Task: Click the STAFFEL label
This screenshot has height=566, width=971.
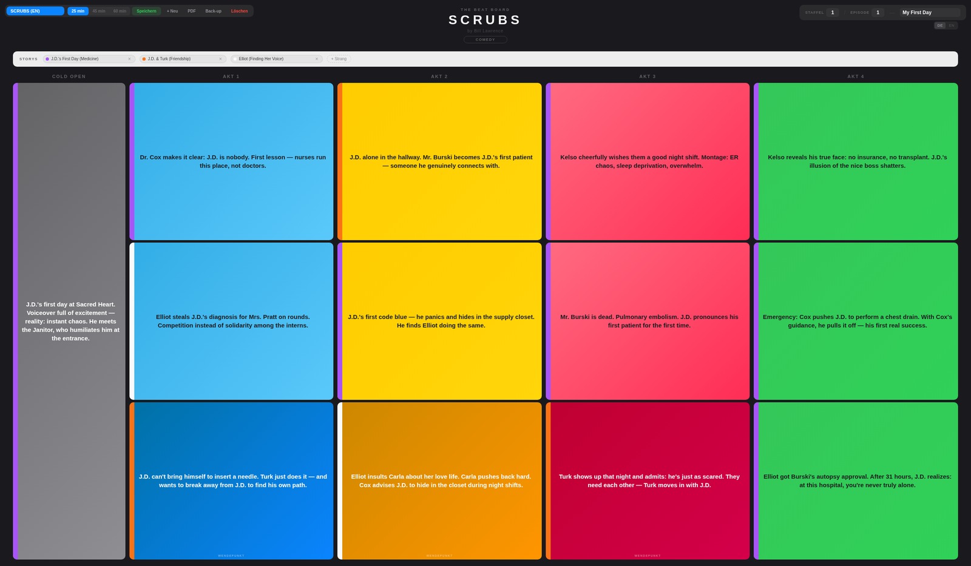Action: pos(814,12)
